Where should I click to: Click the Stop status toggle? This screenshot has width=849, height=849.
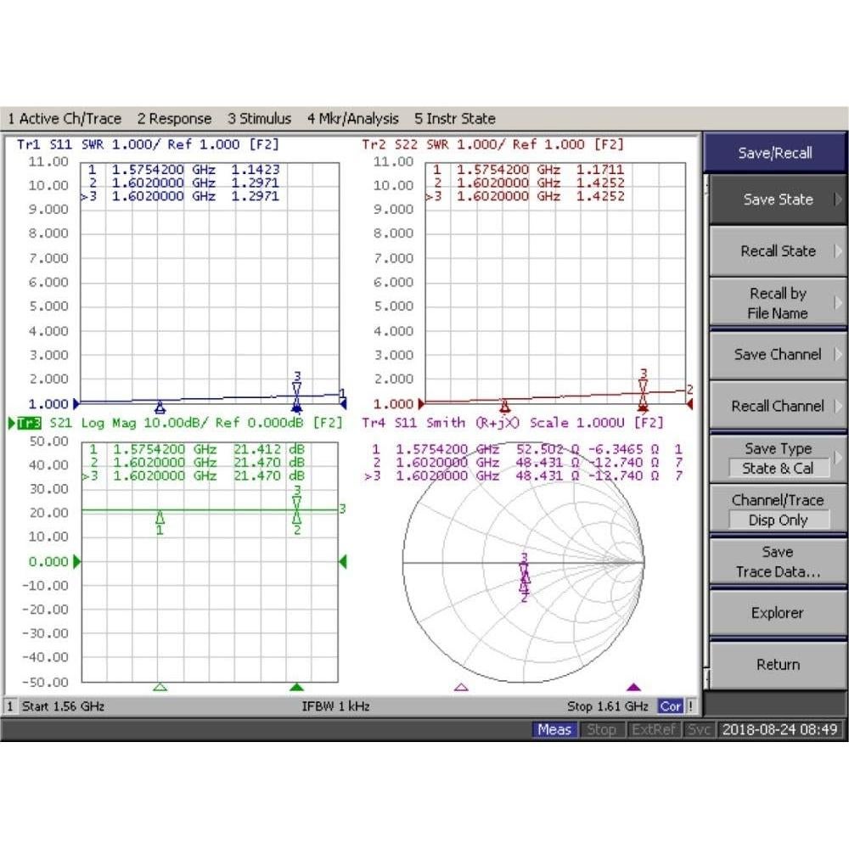[603, 729]
